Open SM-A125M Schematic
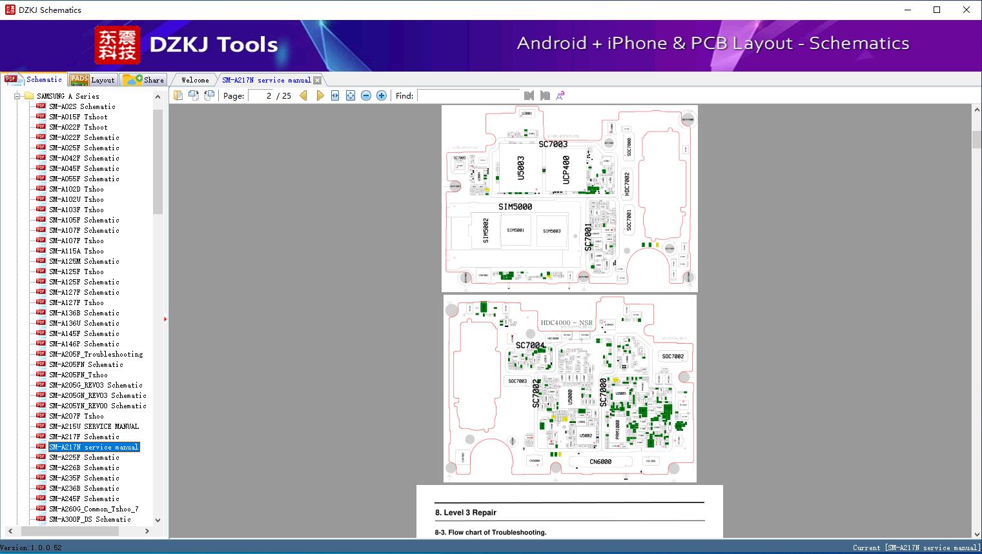This screenshot has width=982, height=554. 84,261
